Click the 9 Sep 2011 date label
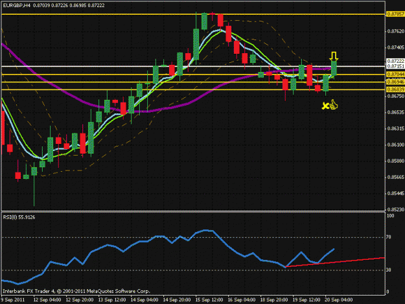Viewport: 405px width, 304px height. pyautogui.click(x=13, y=300)
